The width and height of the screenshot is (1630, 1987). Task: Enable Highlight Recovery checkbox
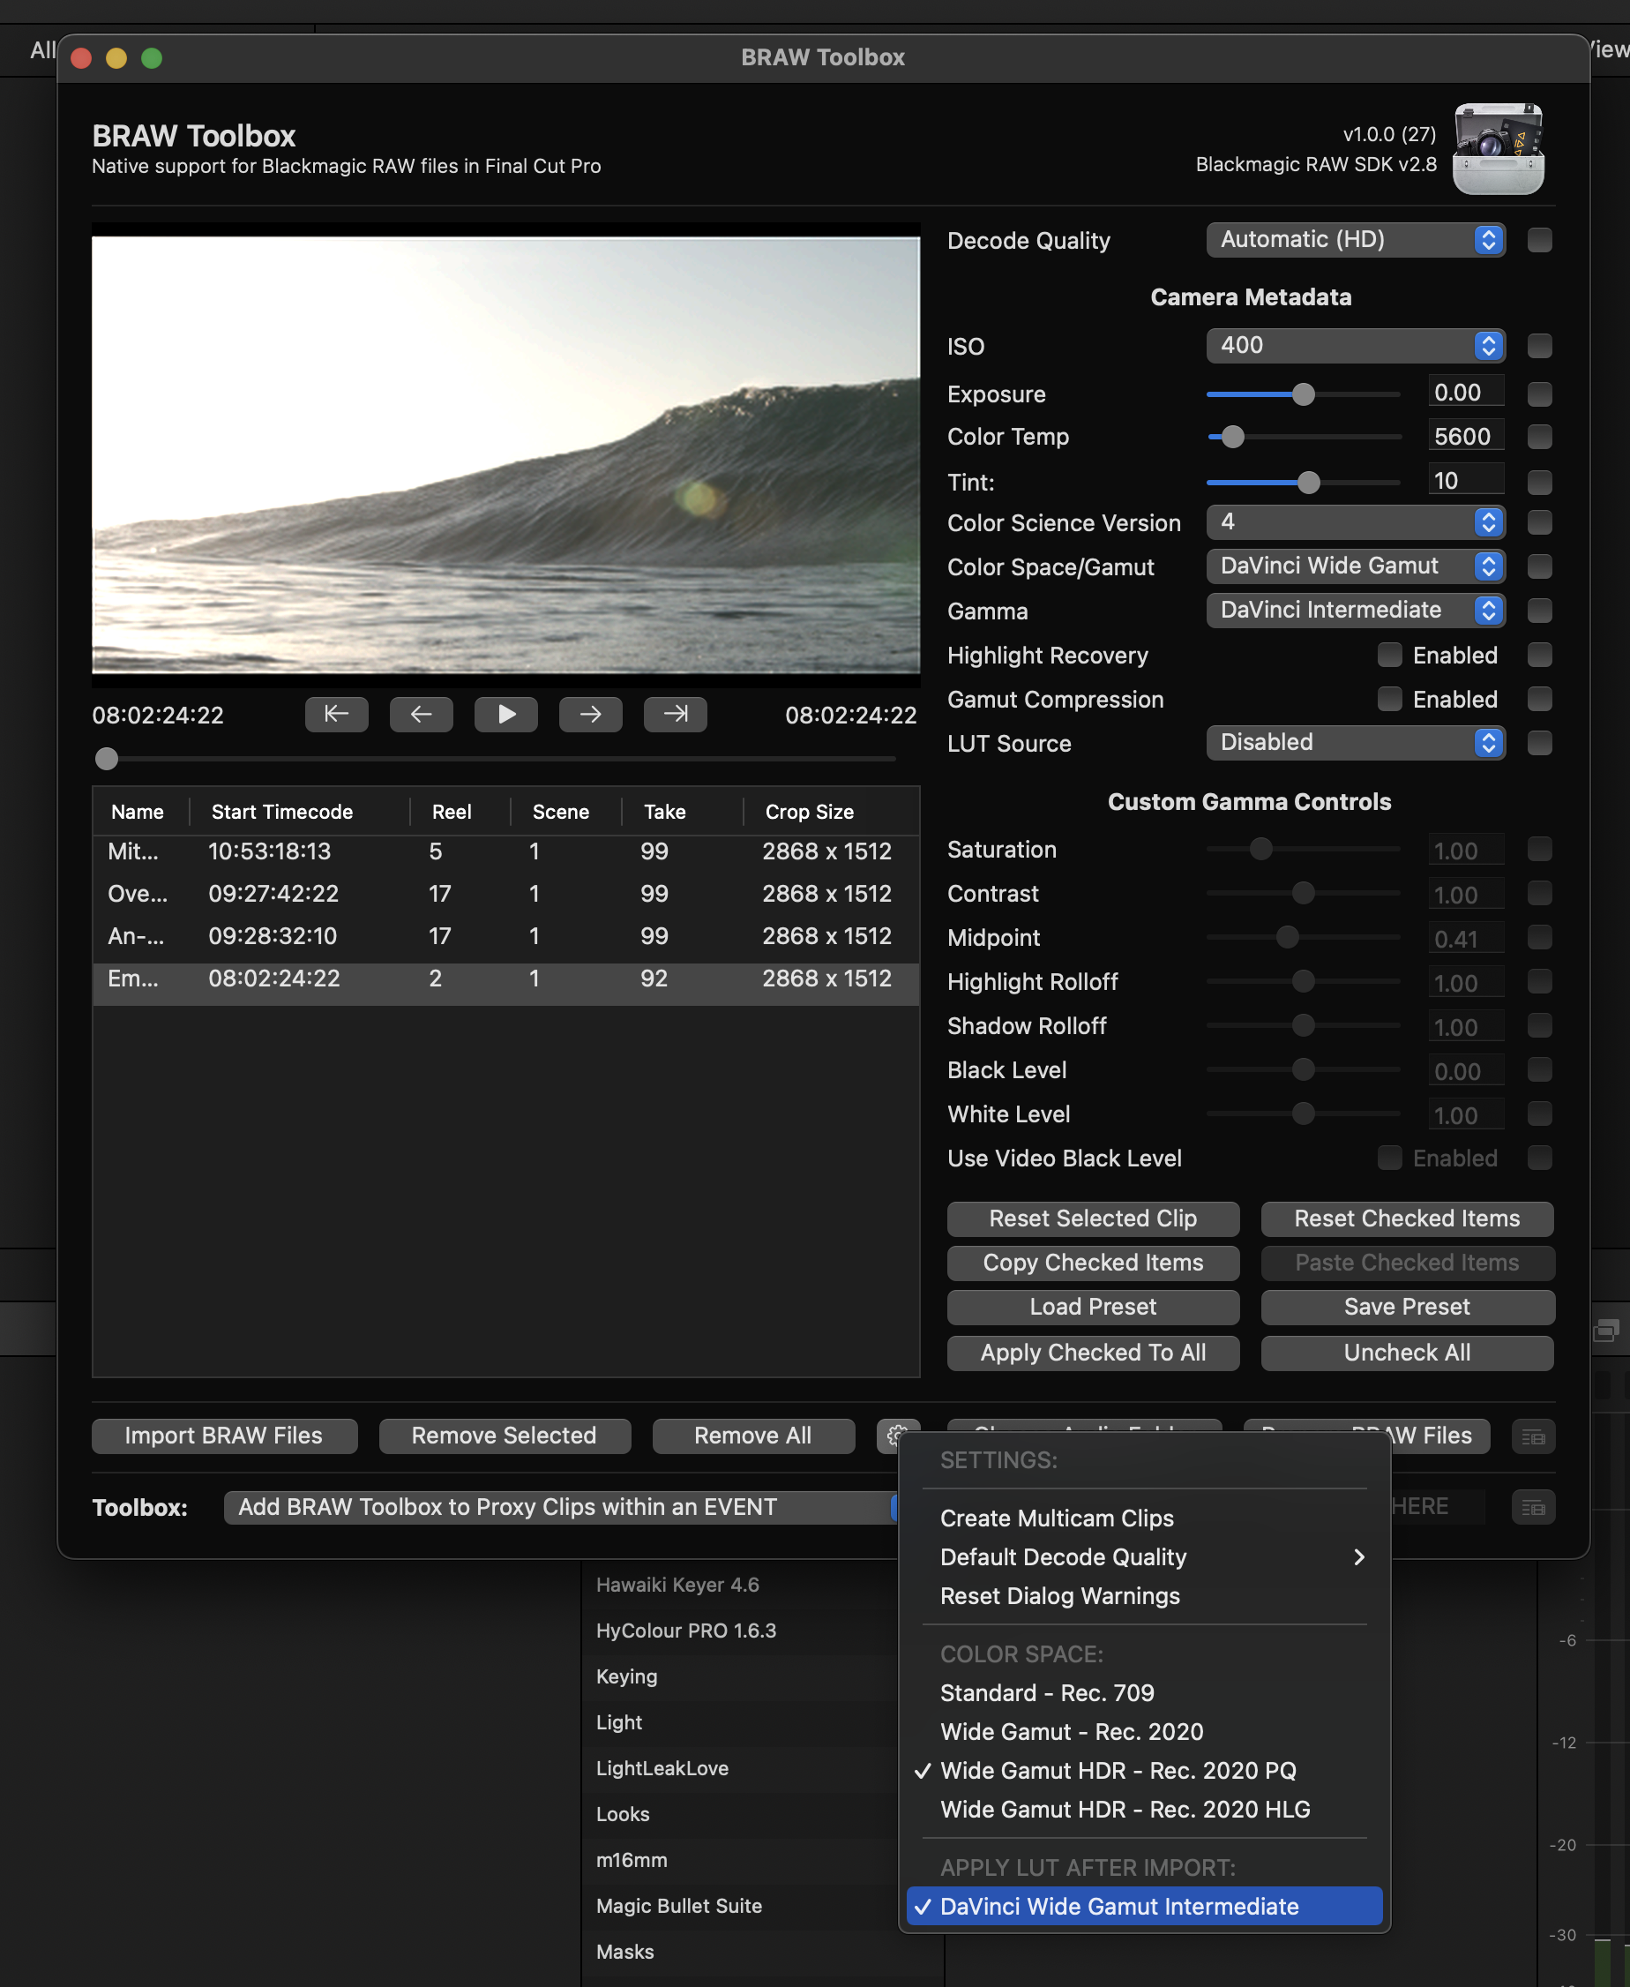[x=1388, y=655]
